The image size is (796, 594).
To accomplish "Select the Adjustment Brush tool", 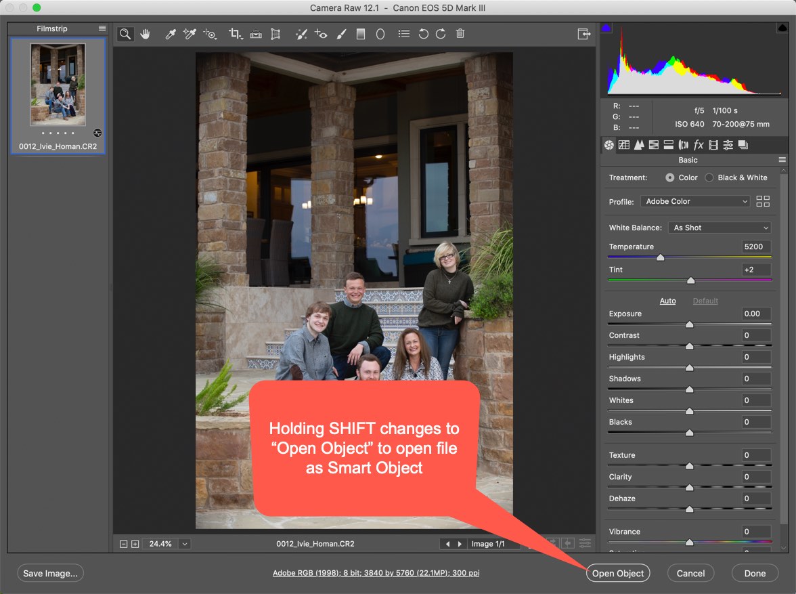I will pyautogui.click(x=342, y=34).
